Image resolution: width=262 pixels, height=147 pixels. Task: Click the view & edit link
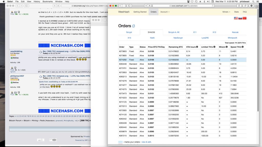[146, 142]
